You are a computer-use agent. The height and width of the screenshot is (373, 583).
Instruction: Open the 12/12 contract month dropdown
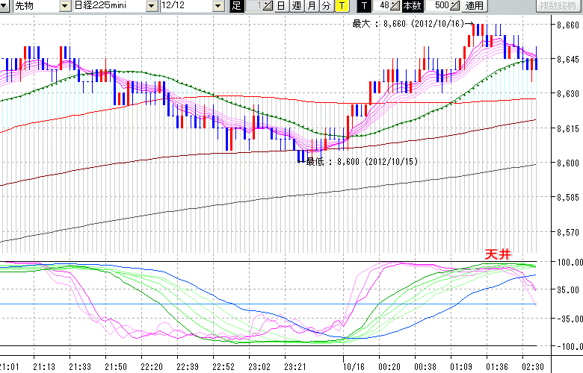pos(218,6)
